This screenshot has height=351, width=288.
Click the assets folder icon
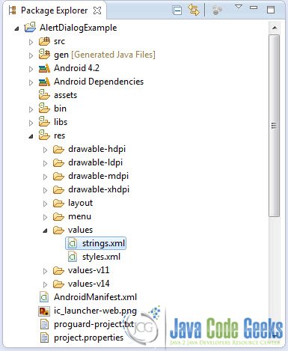point(44,95)
